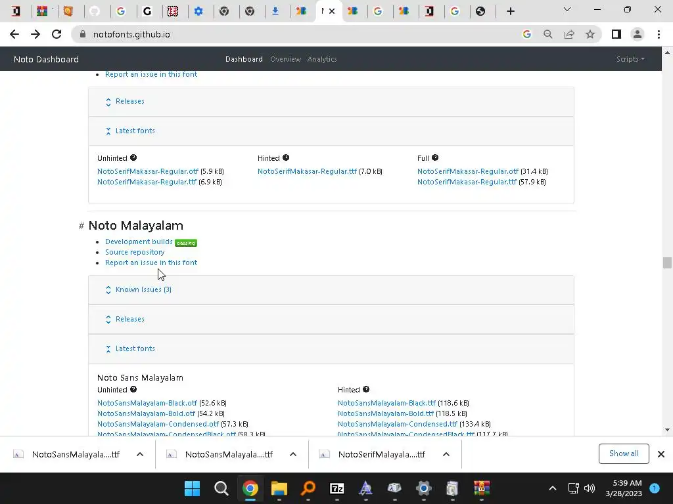The width and height of the screenshot is (673, 504).
Task: Open options for second NotoSansMalayala download
Action: click(293, 454)
